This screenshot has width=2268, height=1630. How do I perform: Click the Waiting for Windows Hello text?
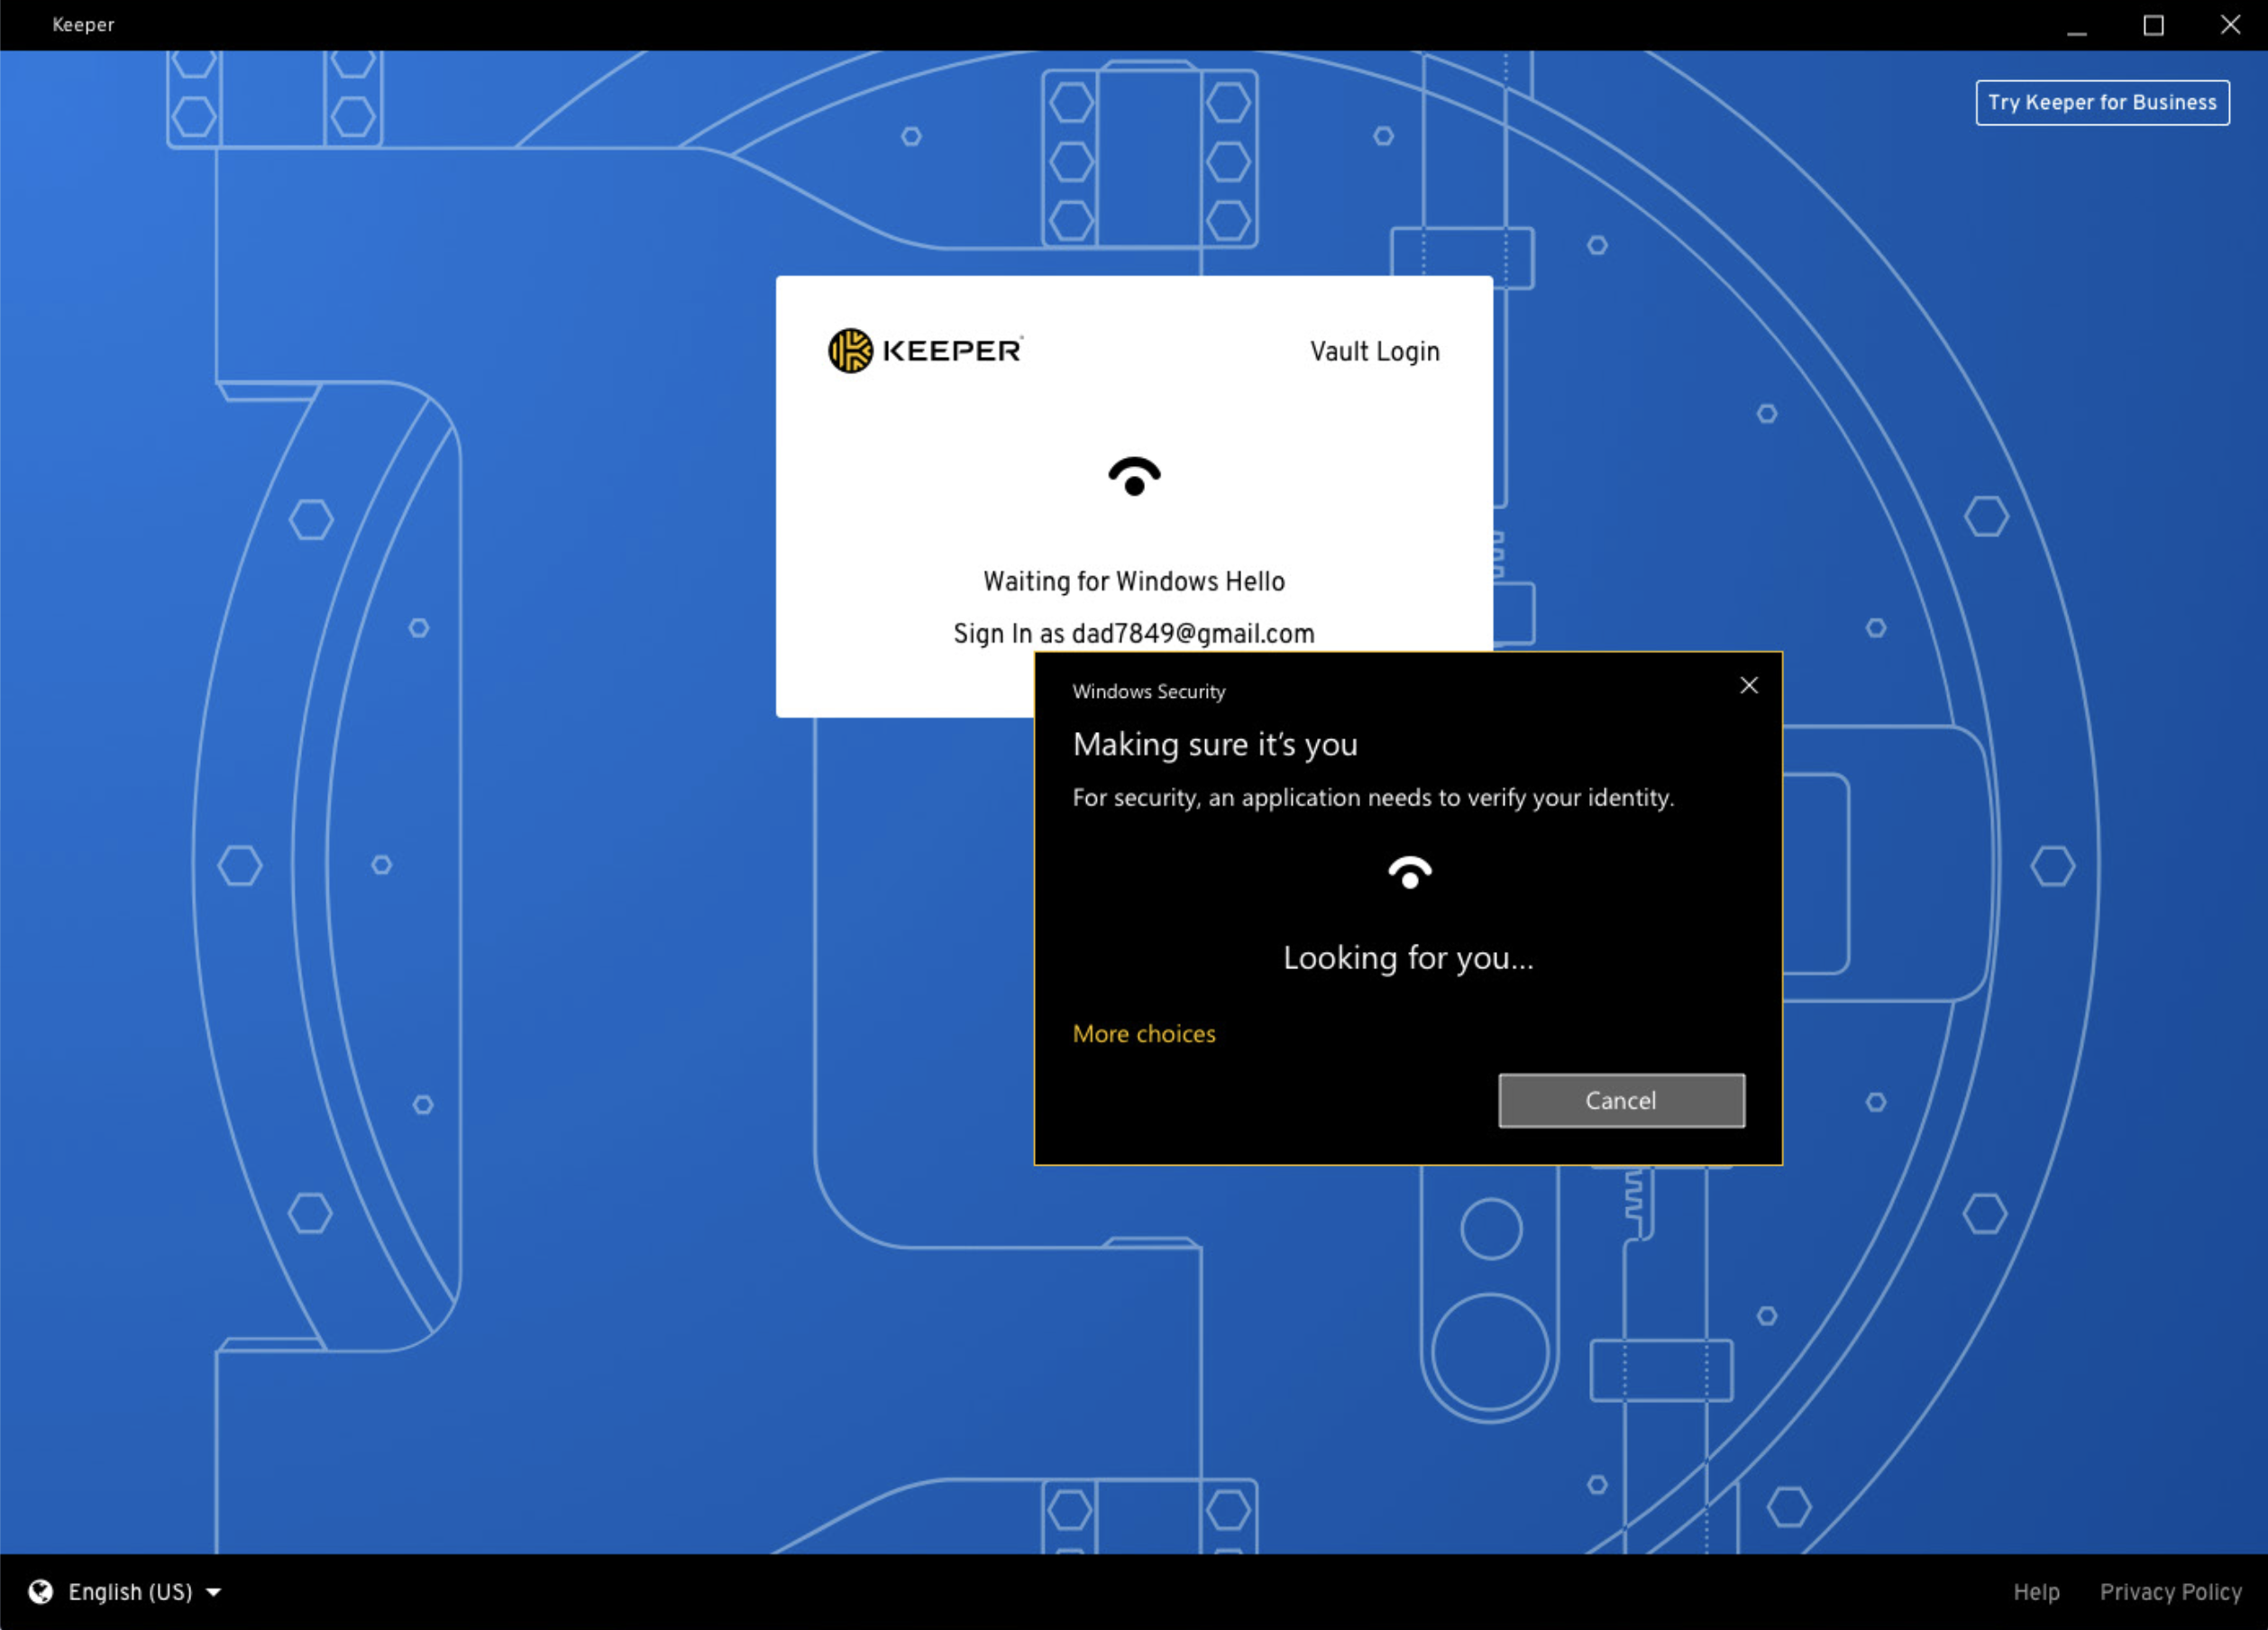click(1133, 582)
